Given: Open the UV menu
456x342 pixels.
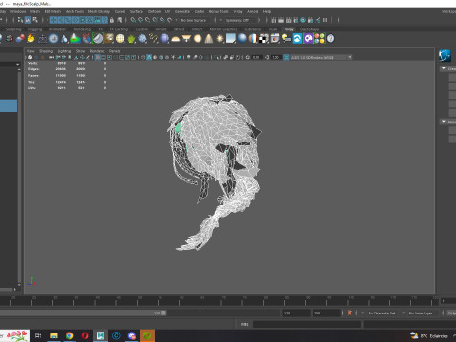Looking at the screenshot, I should (x=167, y=11).
